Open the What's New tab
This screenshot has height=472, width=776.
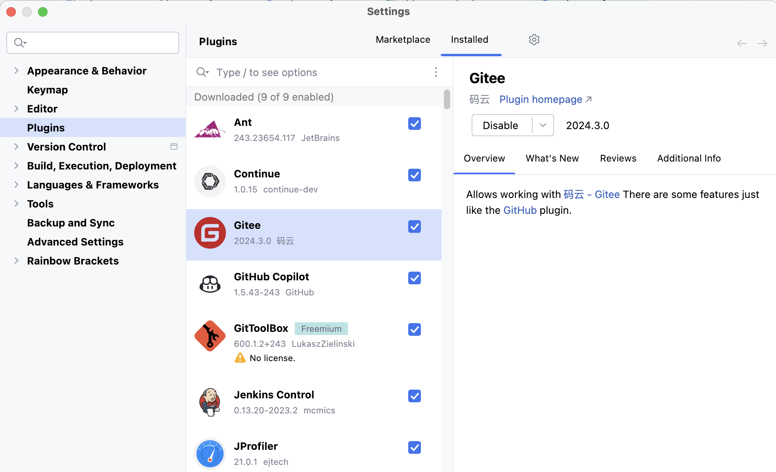[552, 158]
